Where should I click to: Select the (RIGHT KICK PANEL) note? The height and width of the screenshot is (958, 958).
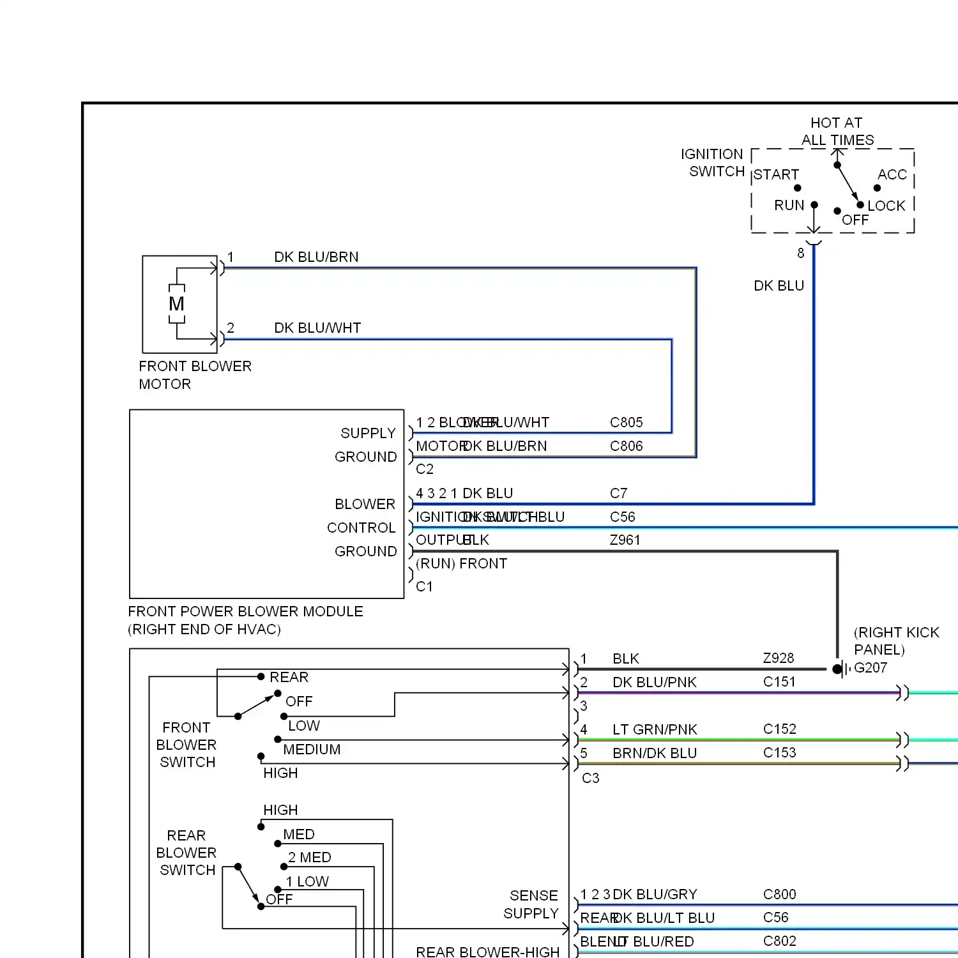pyautogui.click(x=897, y=641)
